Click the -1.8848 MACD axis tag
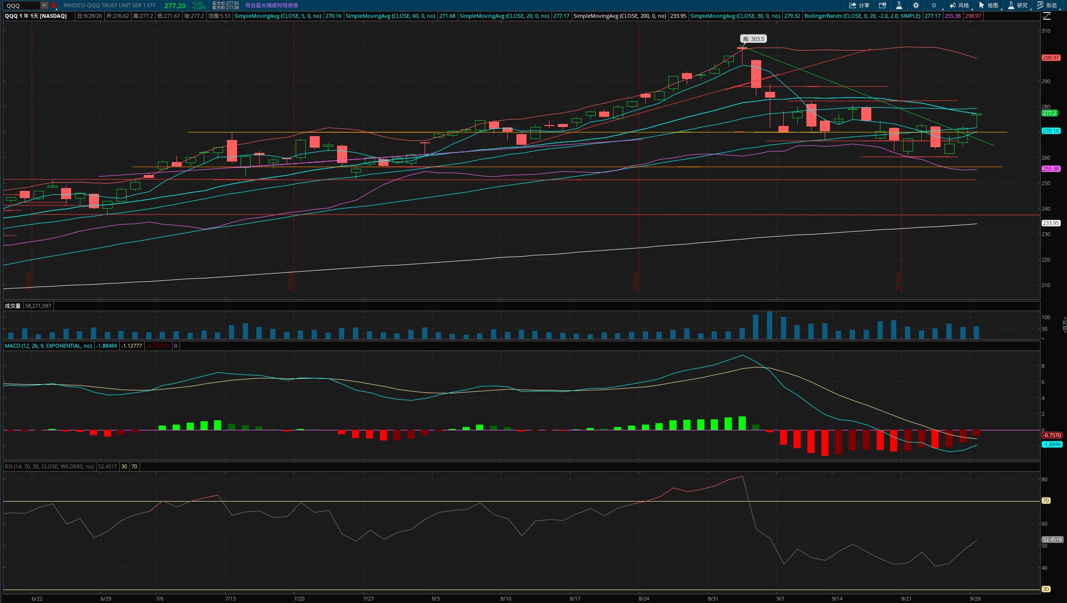This screenshot has width=1067, height=603. click(1052, 444)
